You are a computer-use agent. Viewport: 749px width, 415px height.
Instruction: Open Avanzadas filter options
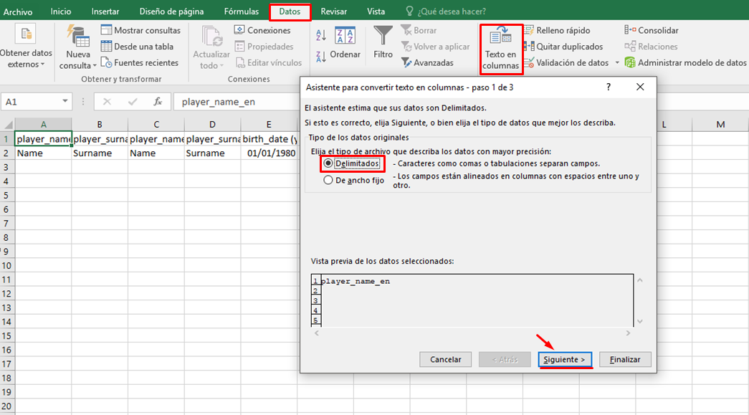tap(427, 62)
